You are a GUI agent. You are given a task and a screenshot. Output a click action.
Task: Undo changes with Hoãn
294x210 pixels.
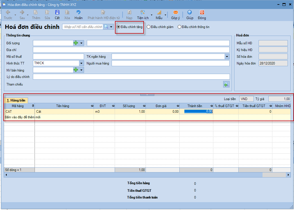[x=78, y=15]
